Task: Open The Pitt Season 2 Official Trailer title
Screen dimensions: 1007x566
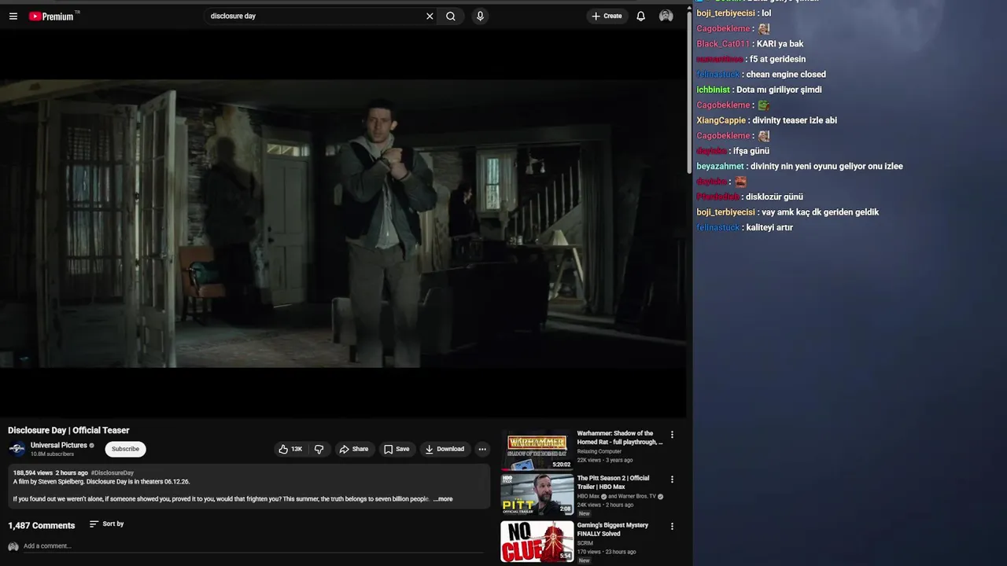Action: coord(614,482)
